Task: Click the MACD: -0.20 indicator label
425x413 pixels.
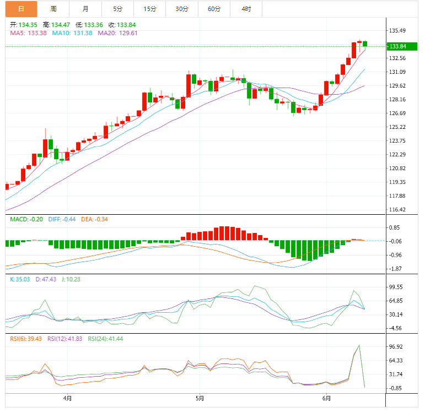Action: point(28,219)
